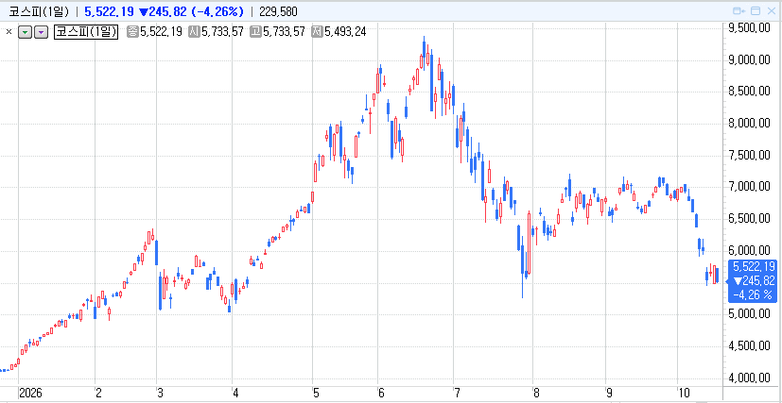The image size is (782, 403).
Task: Click the 5,000.00 price axis label
Action: (x=750, y=314)
